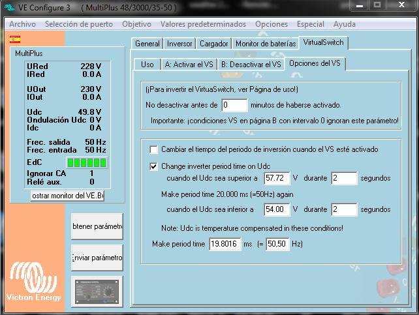Uncheck Change inverter period time on Udc
This screenshot has width=419, height=315.
pyautogui.click(x=153, y=166)
